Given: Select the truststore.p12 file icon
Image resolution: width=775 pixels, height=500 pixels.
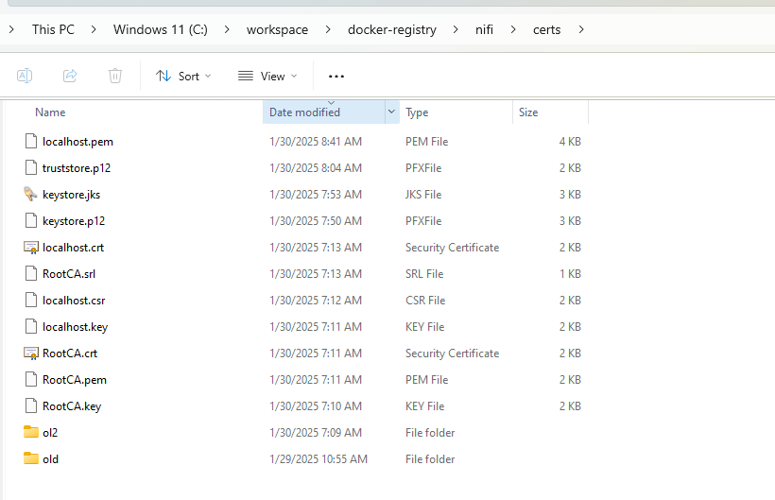Looking at the screenshot, I should click(x=30, y=168).
